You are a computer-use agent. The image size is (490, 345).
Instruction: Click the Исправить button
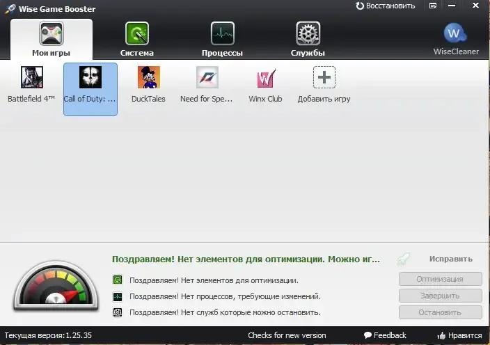(x=450, y=259)
